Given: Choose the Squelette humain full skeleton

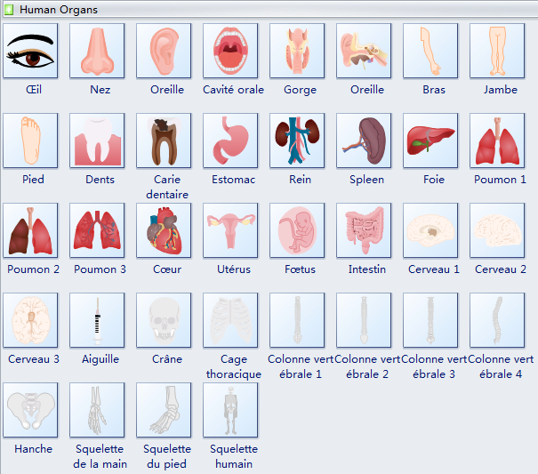Looking at the screenshot, I should [x=230, y=410].
